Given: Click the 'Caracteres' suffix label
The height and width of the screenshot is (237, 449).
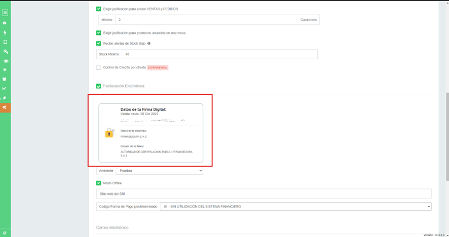Looking at the screenshot, I should tap(309, 20).
